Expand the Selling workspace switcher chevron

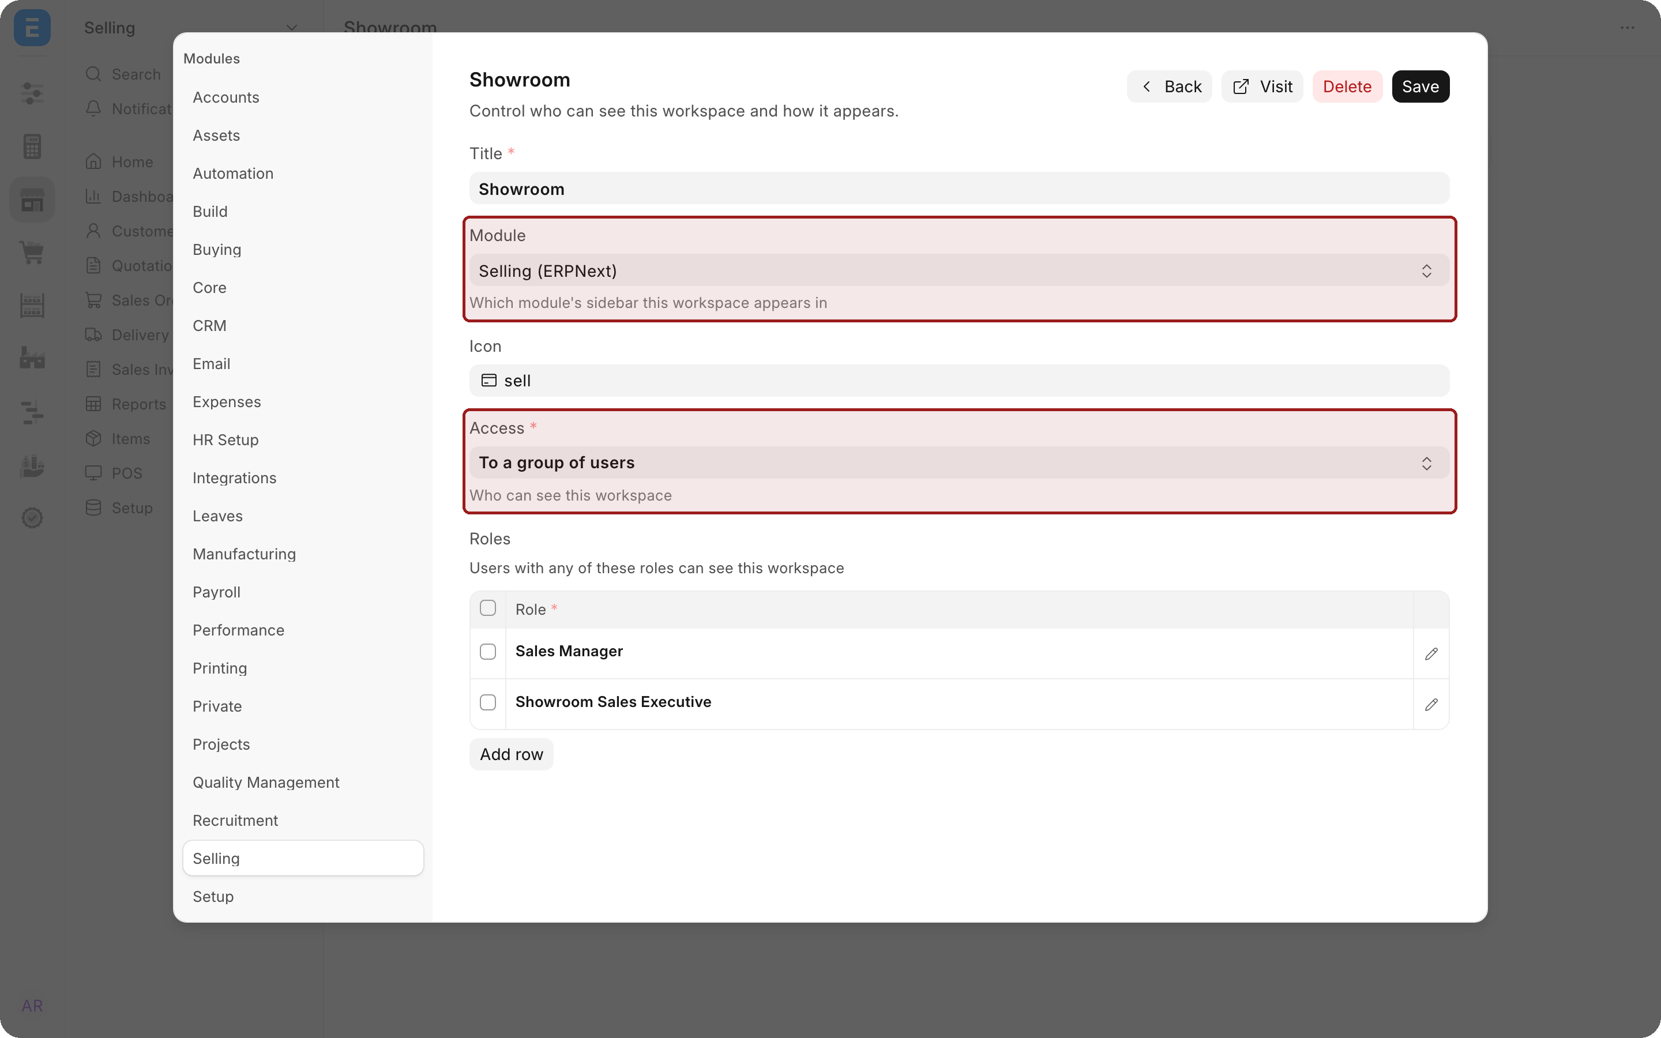tap(292, 28)
